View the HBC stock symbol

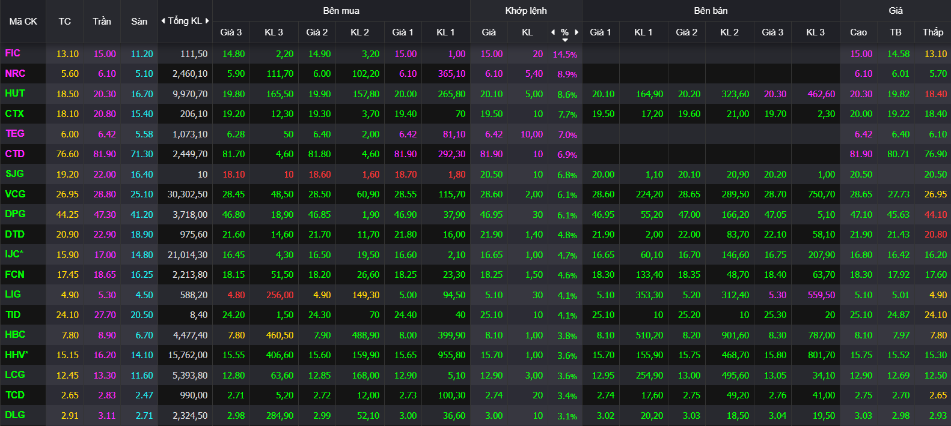(15, 335)
